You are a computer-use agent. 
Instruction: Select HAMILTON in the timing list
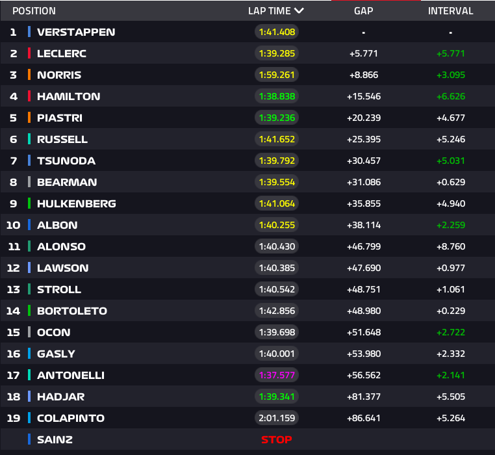click(68, 96)
